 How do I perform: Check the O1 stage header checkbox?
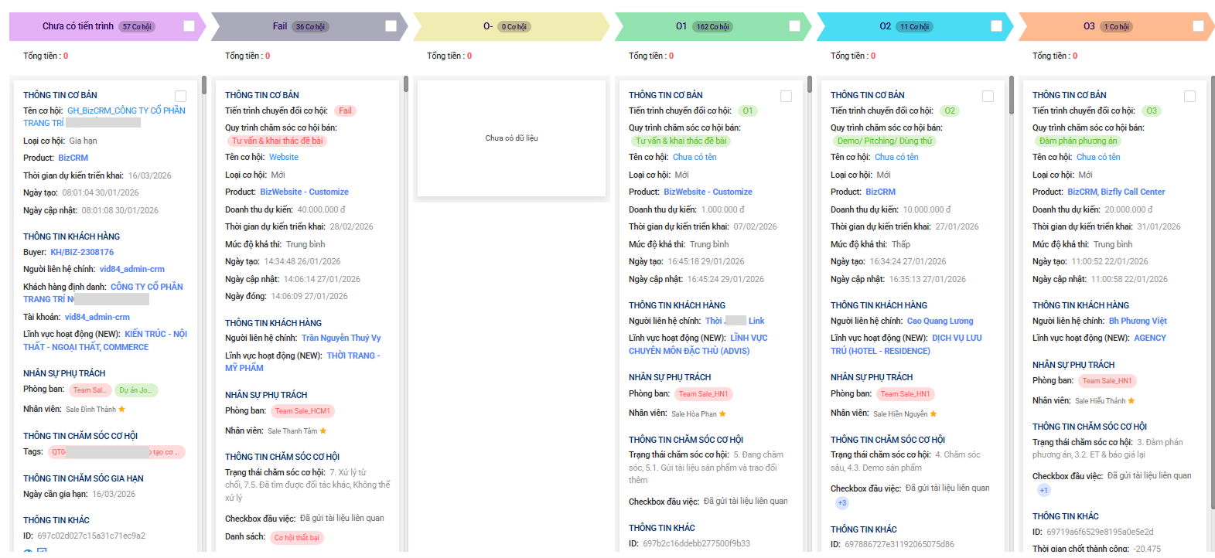(794, 26)
